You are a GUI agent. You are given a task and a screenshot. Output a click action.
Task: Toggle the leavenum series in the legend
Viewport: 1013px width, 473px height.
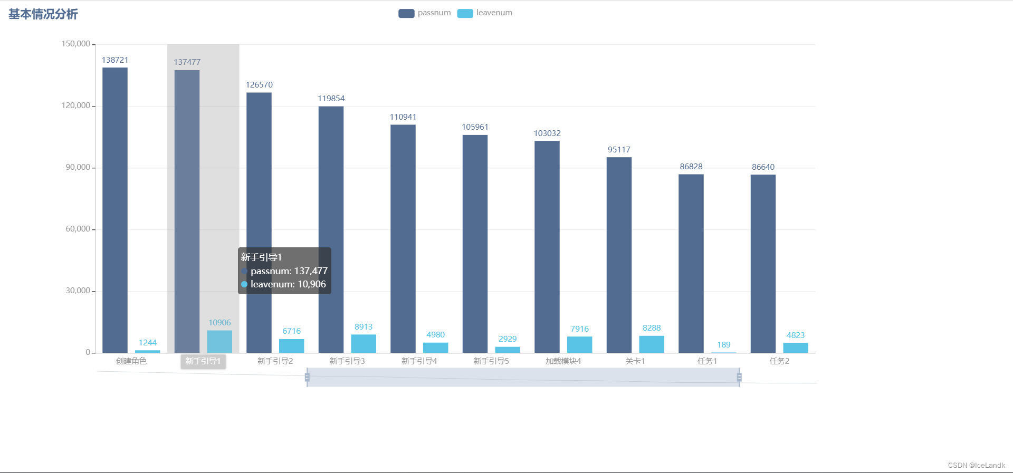pos(484,13)
